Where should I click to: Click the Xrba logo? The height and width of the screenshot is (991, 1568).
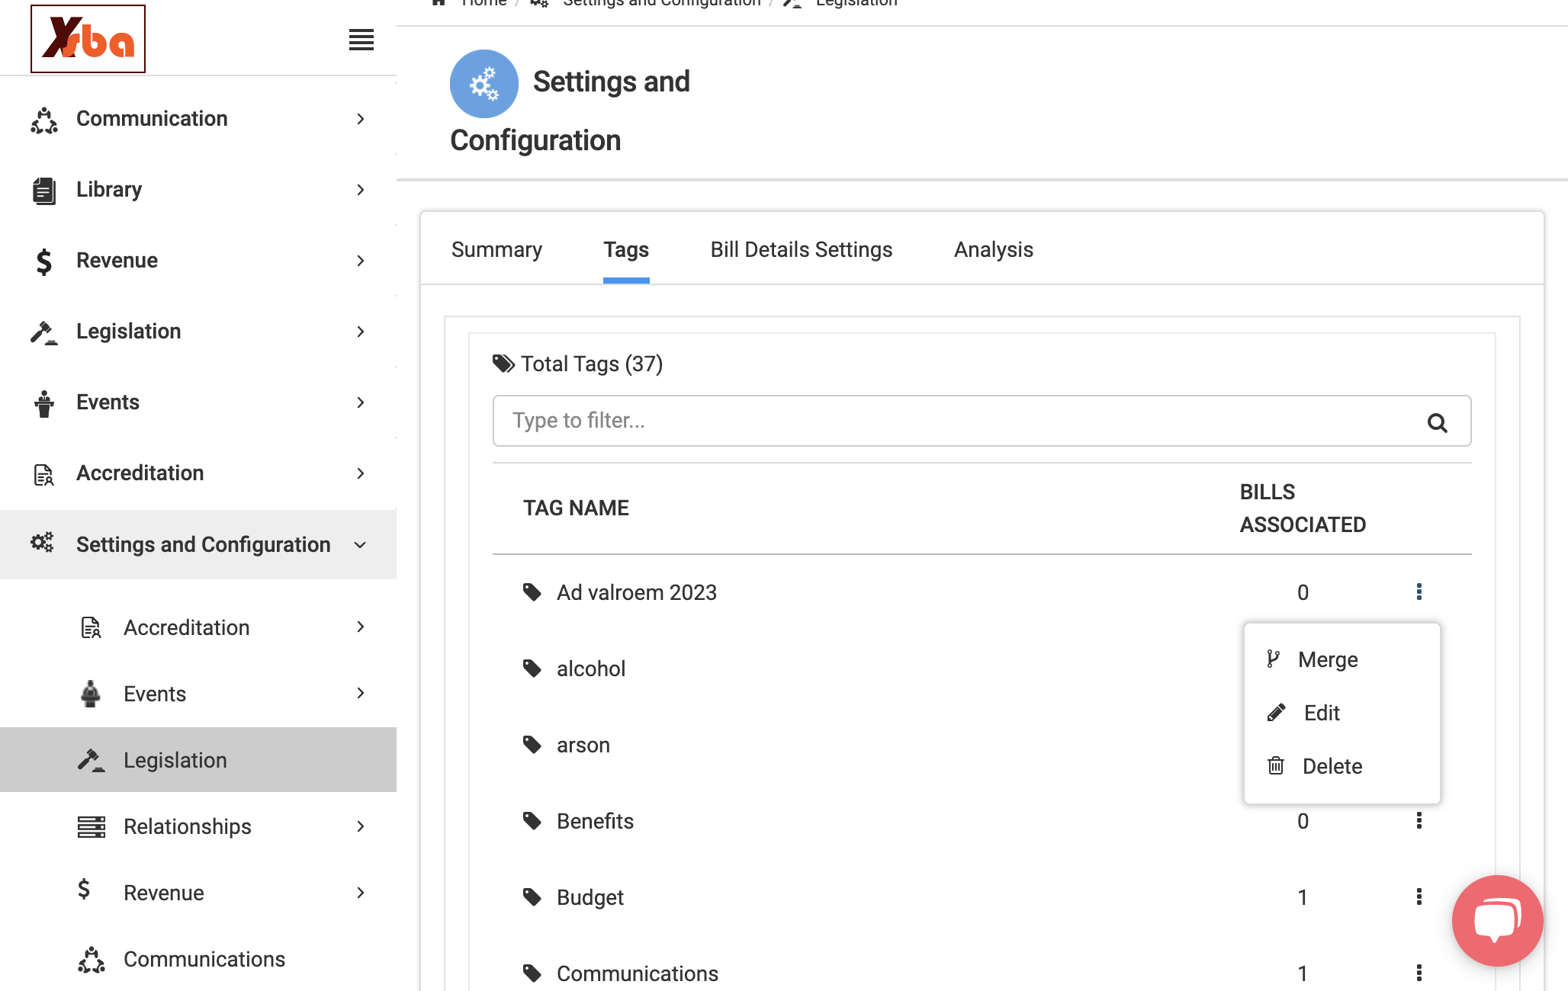[88, 39]
